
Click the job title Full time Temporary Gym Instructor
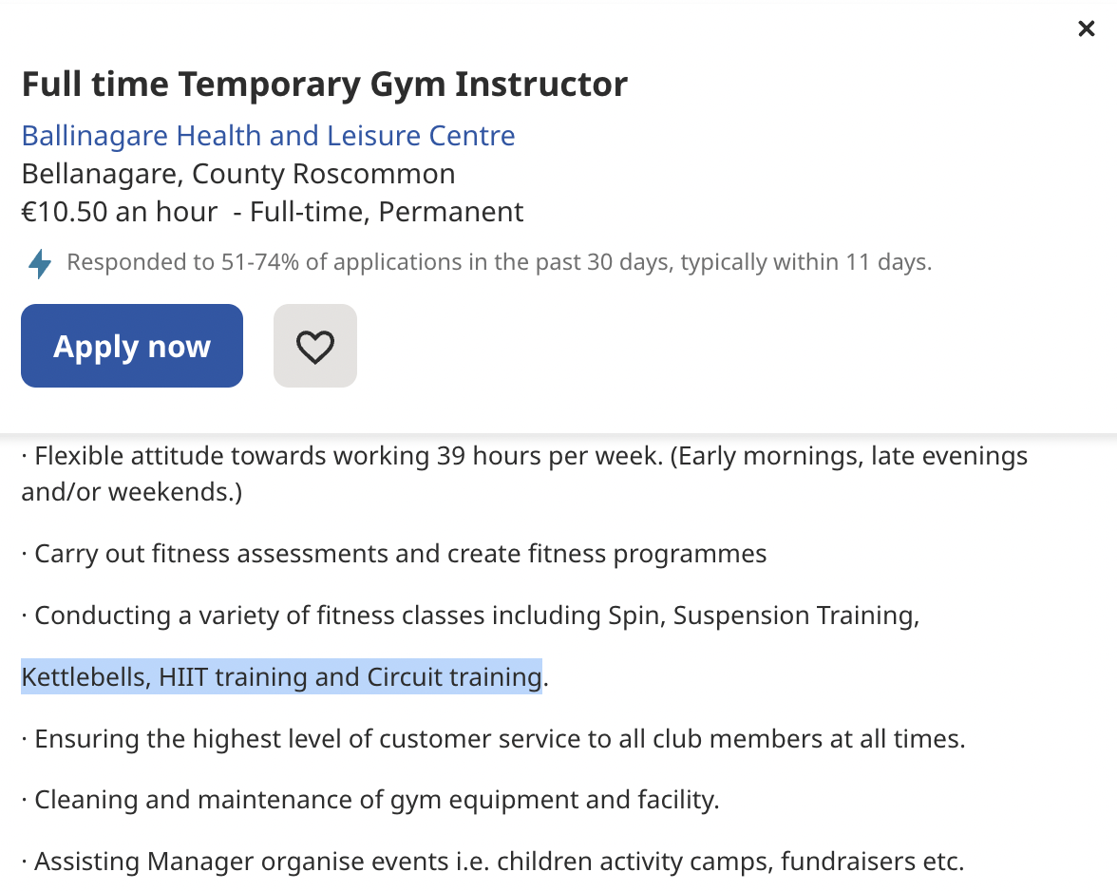[324, 84]
